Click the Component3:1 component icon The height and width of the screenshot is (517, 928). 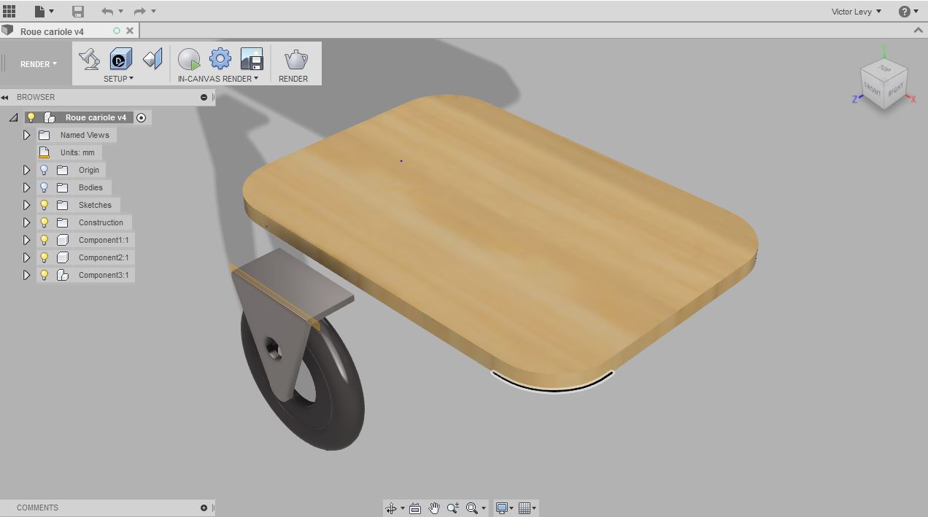click(x=63, y=275)
